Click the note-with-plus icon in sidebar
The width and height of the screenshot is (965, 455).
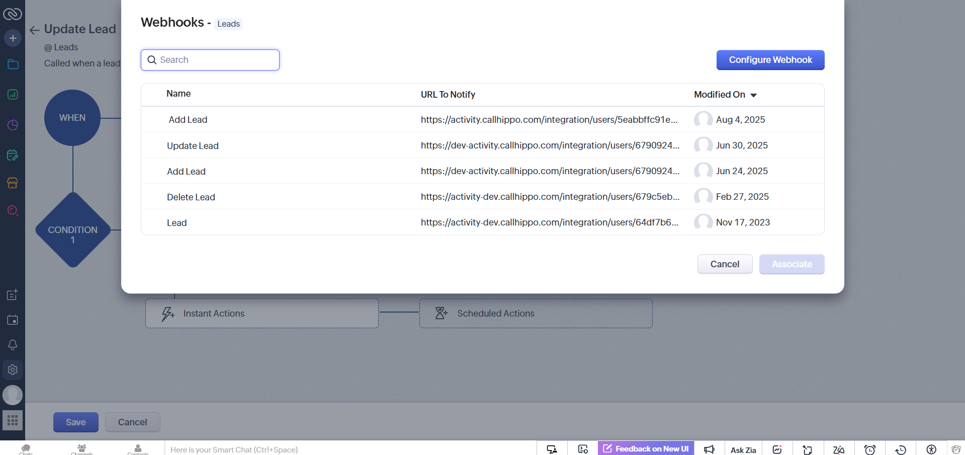(13, 294)
